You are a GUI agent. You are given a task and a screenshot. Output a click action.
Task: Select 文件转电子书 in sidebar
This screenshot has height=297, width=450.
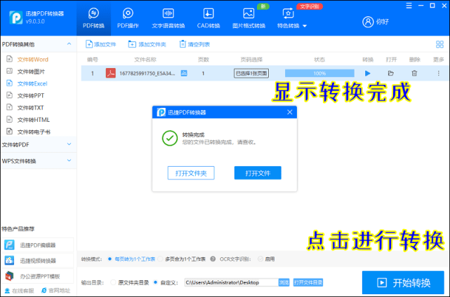pos(34,132)
